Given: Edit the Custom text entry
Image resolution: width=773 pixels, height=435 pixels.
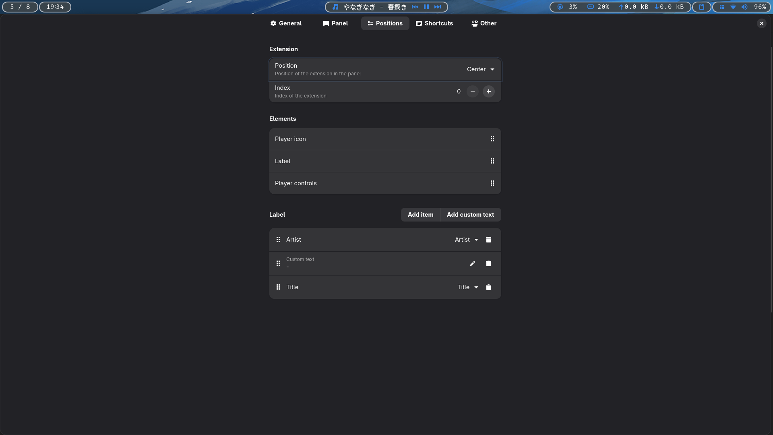Looking at the screenshot, I should (473, 263).
